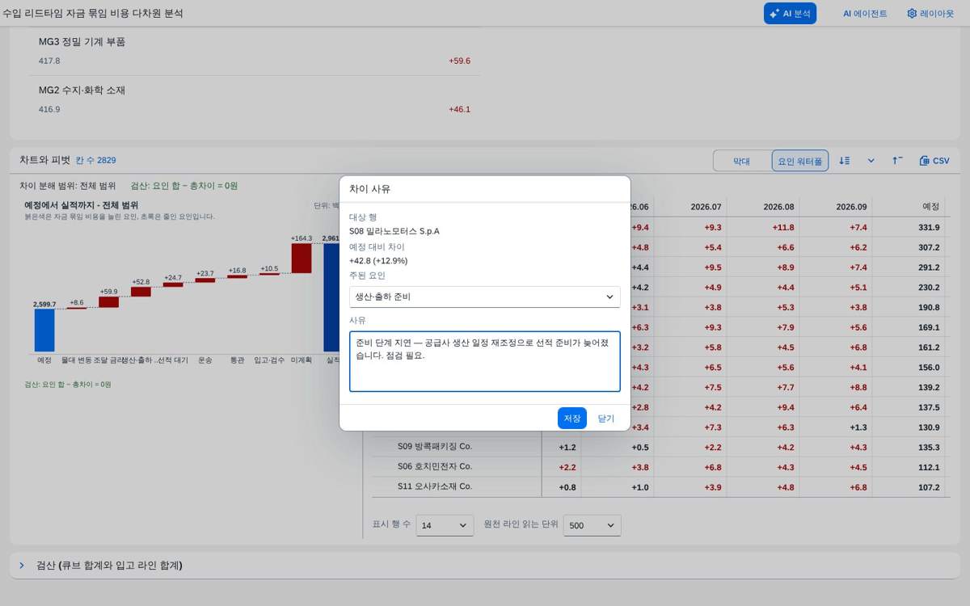The width and height of the screenshot is (970, 606).
Task: Click the sort descending icon
Action: pyautogui.click(x=845, y=161)
